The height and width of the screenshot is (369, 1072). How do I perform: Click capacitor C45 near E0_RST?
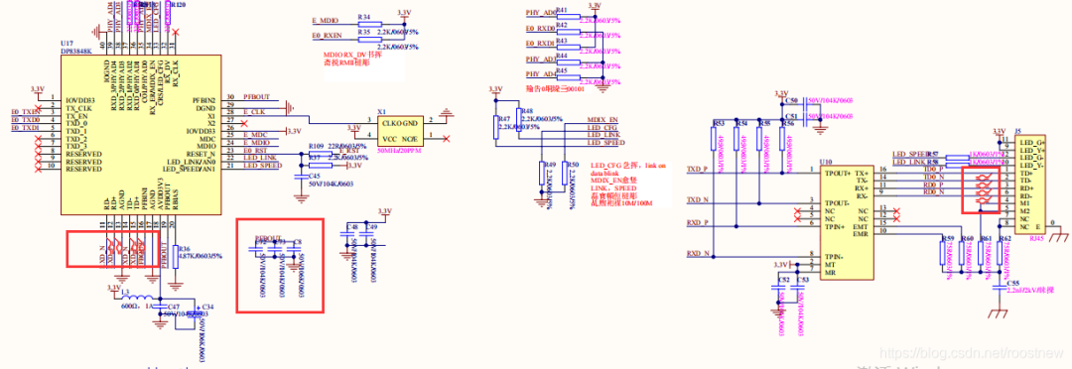click(x=300, y=177)
